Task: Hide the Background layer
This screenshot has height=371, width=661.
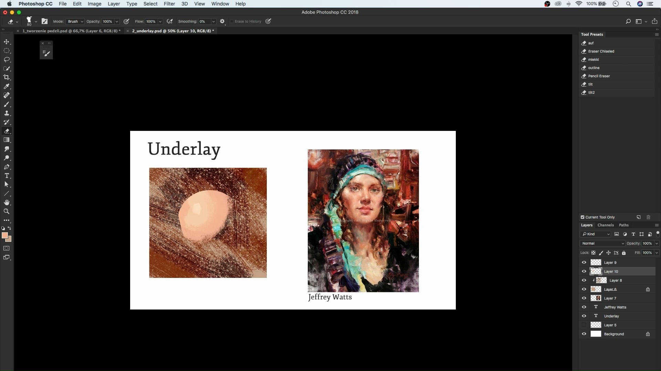Action: (x=584, y=334)
